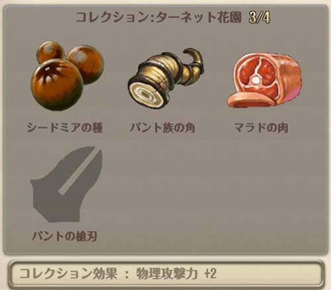Click the シードミアの種 item label

click(x=65, y=127)
